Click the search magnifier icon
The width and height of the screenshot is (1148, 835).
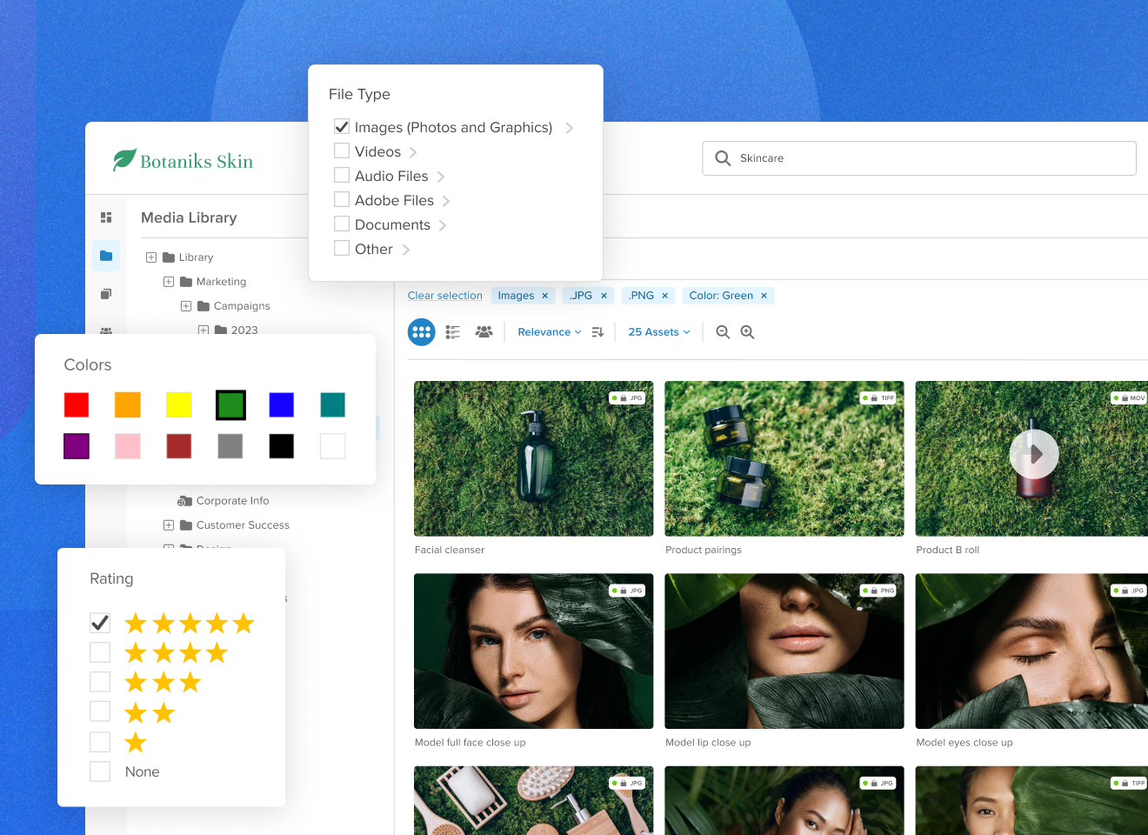(x=723, y=158)
